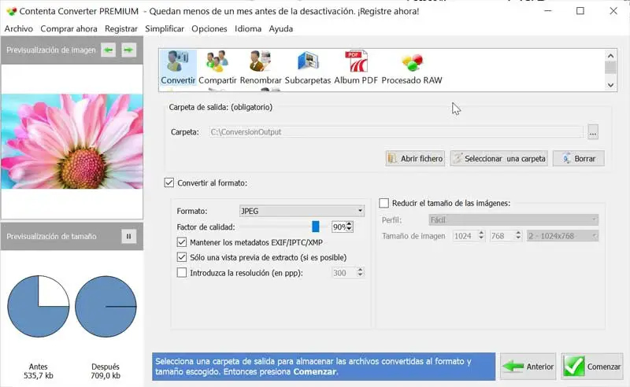This screenshot has height=387, width=630.
Task: Enable Introduzca la resolución checkbox
Action: click(182, 273)
